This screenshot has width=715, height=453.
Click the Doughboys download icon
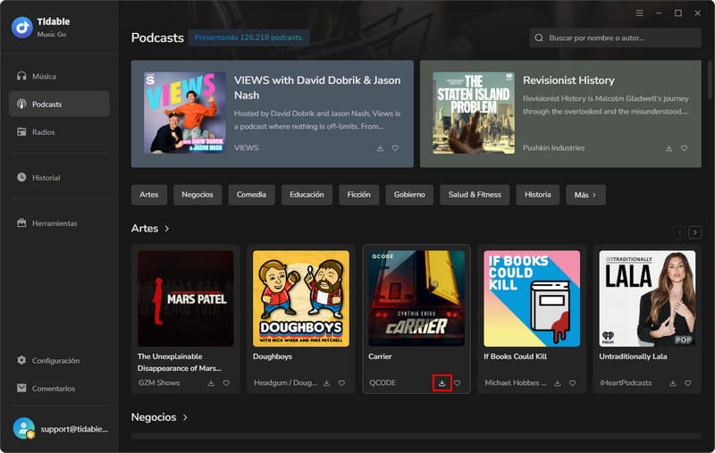coord(326,383)
